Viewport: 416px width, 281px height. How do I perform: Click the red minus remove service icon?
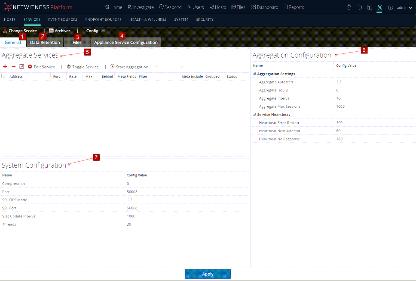coord(14,67)
